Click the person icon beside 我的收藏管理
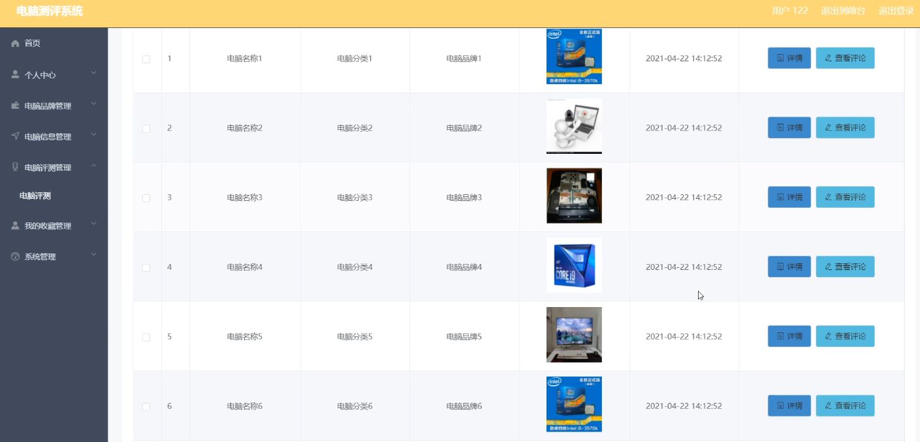The image size is (920, 442). coord(16,226)
